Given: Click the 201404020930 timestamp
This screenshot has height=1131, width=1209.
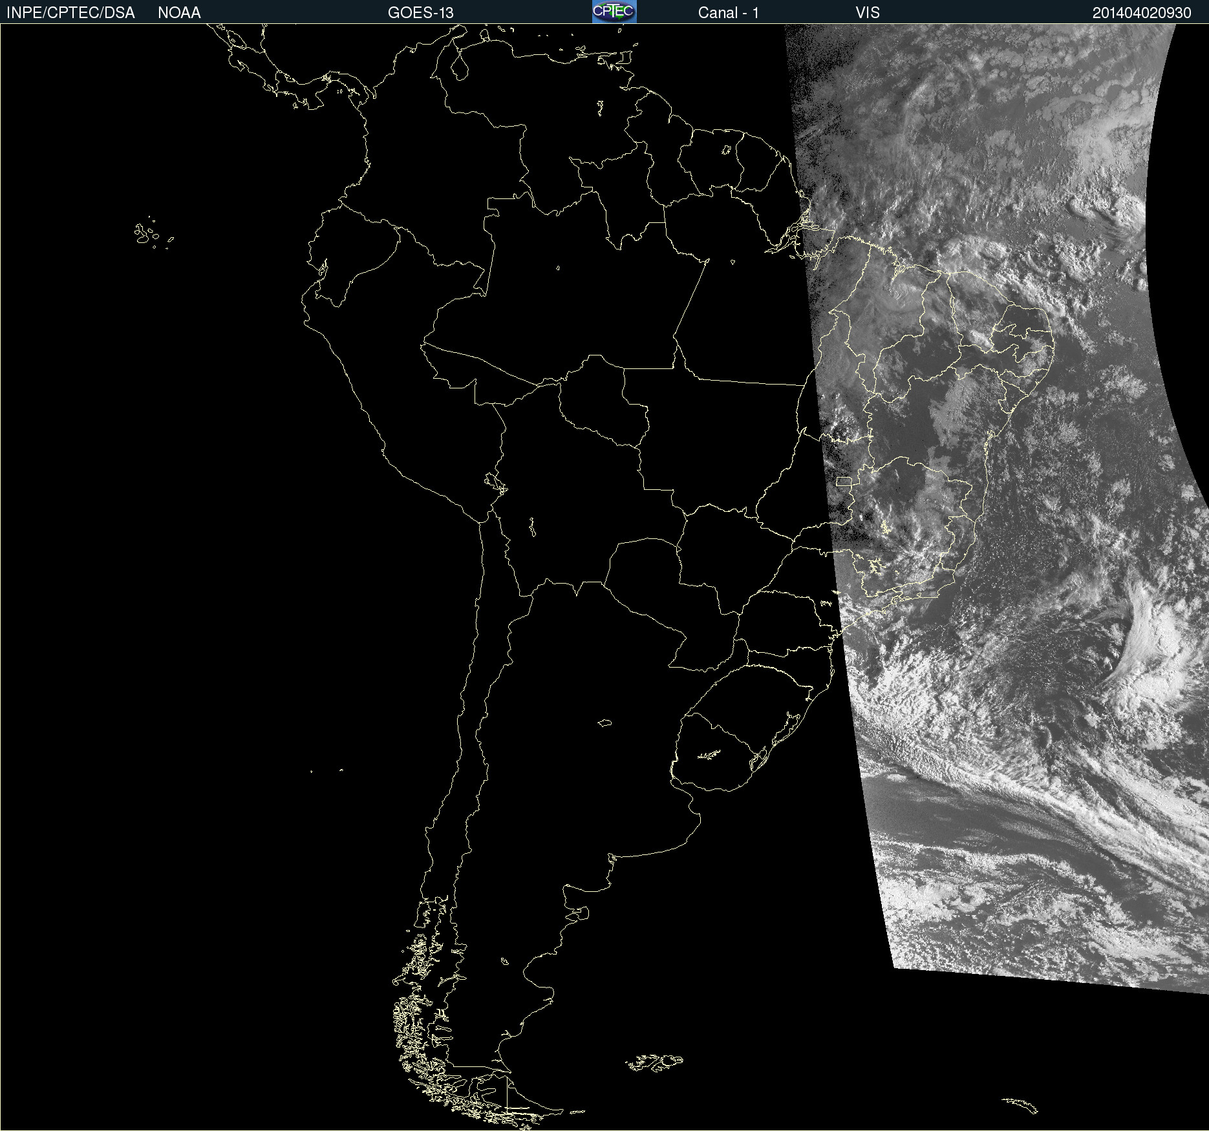Looking at the screenshot, I should (1142, 13).
